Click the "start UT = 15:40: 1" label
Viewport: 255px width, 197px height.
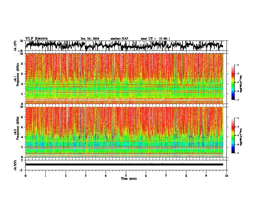coord(156,39)
